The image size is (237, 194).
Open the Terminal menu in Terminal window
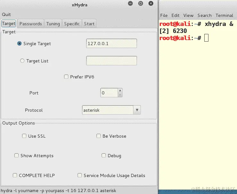coord(224,15)
